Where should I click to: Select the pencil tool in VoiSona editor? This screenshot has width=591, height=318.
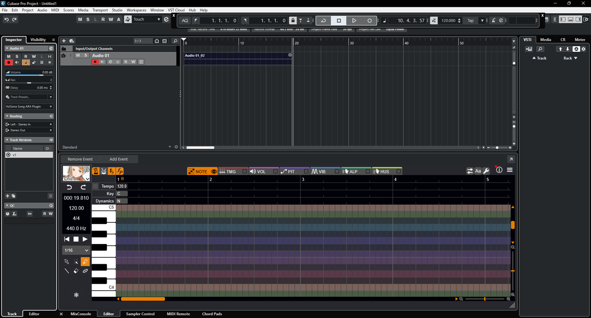tap(85, 262)
